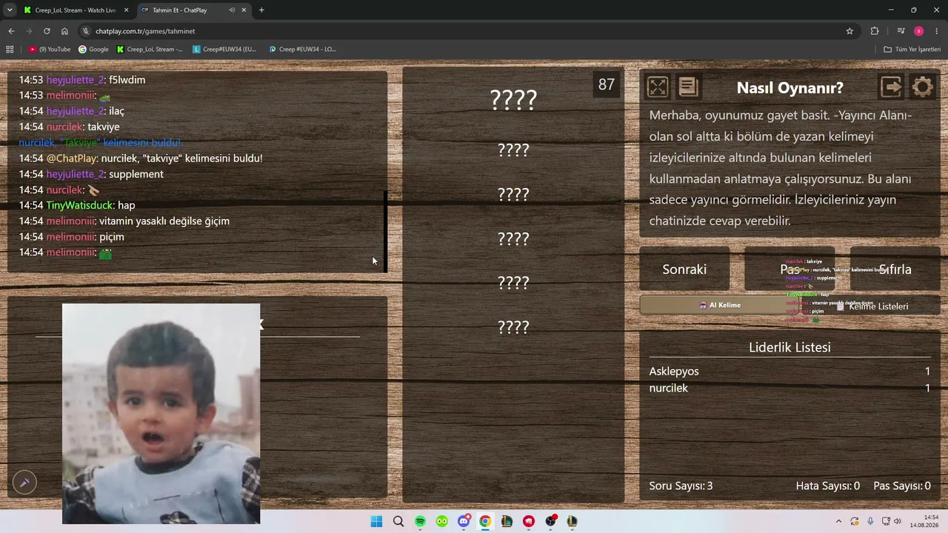Click the Hata Sayısı: 0 counter
948x533 pixels.
click(x=828, y=486)
